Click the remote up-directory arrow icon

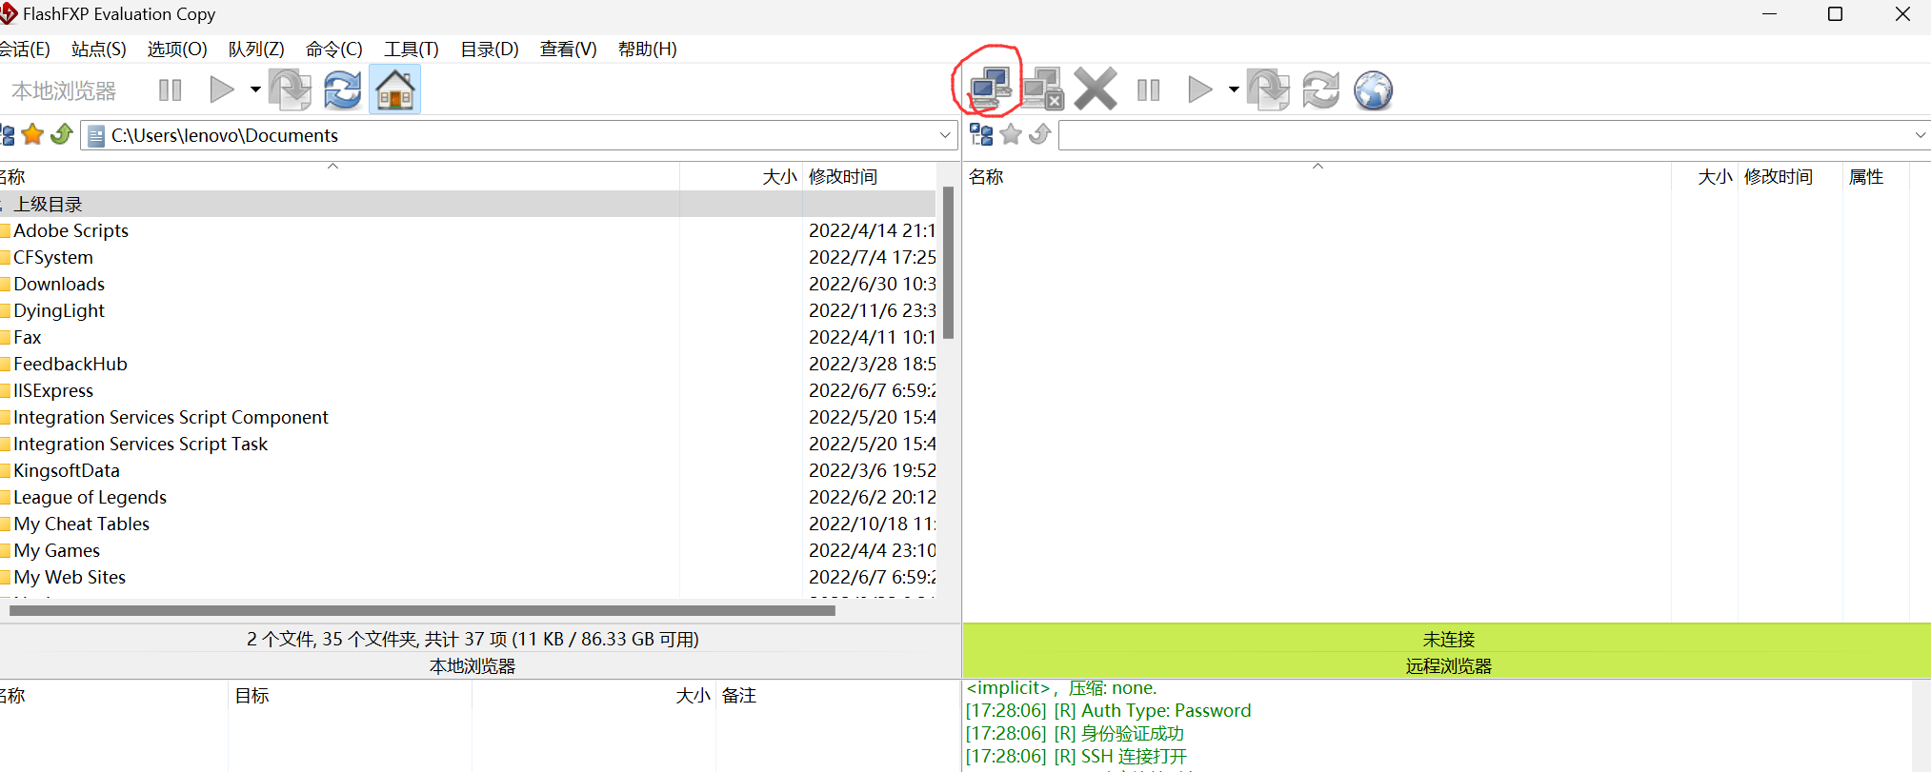pyautogui.click(x=1040, y=135)
